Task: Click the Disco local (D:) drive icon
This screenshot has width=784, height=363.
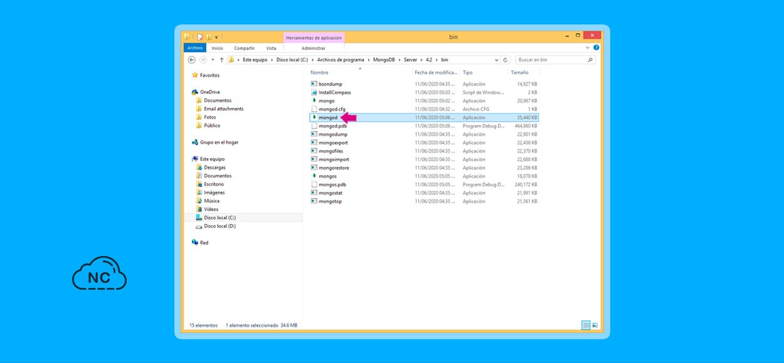Action: click(199, 226)
